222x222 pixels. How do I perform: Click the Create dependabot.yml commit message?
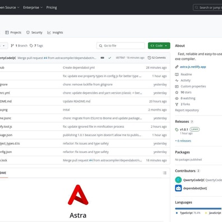pyautogui.click(x=78, y=68)
